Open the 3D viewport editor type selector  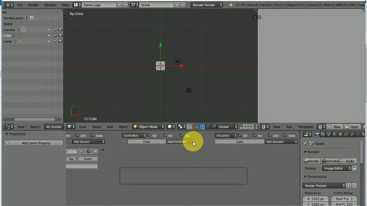click(71, 126)
